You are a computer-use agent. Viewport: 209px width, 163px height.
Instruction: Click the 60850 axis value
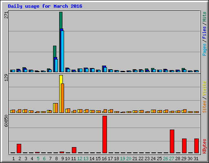tap(7, 121)
